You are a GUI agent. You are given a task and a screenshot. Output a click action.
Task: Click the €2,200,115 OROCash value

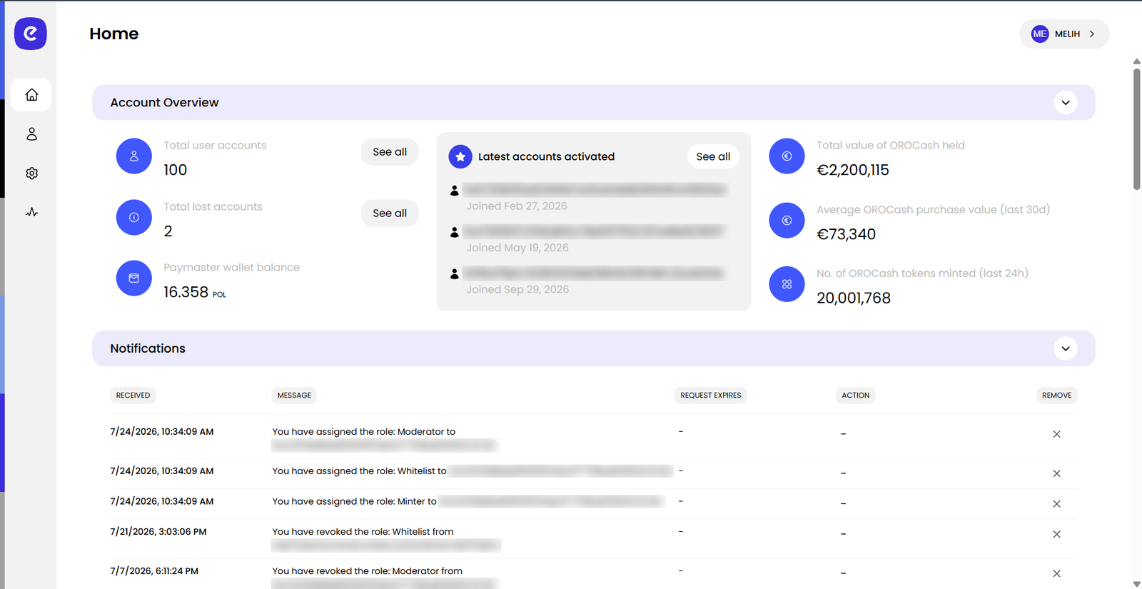pos(853,170)
